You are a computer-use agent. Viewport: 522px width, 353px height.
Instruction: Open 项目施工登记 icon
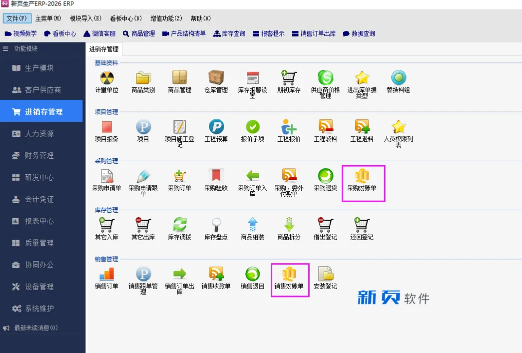179,127
